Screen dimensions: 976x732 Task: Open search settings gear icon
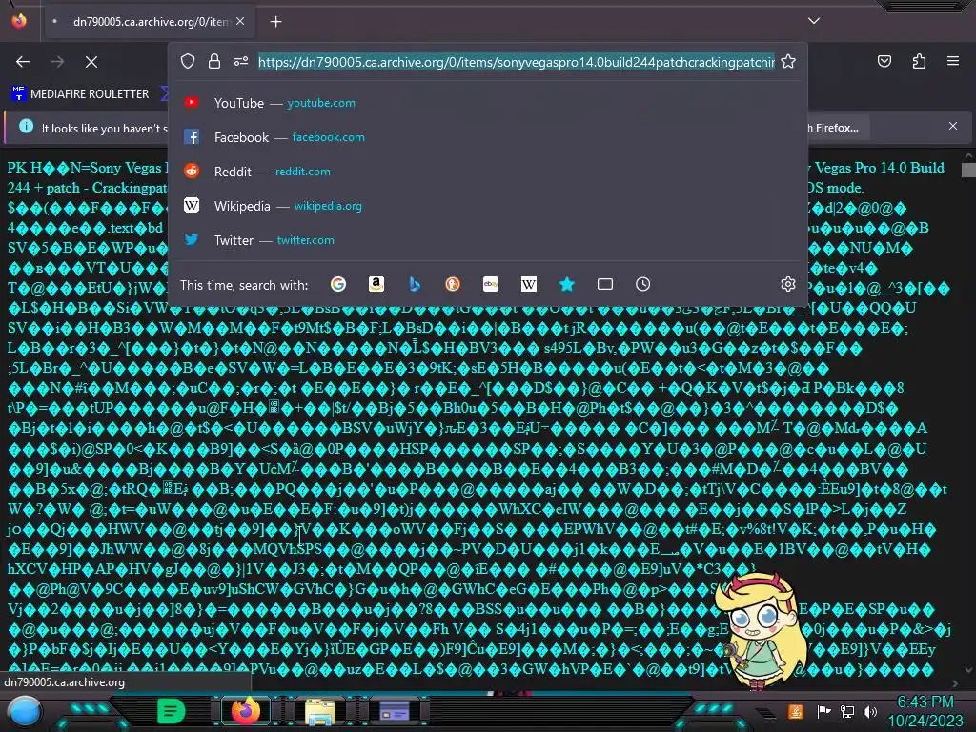point(788,284)
